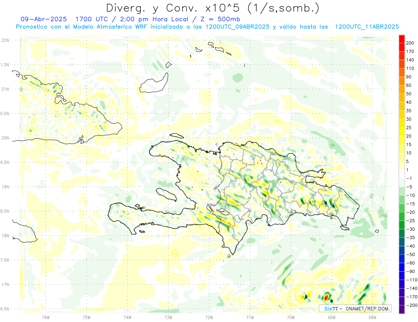Click the "50" value on the color scale

[409, 94]
